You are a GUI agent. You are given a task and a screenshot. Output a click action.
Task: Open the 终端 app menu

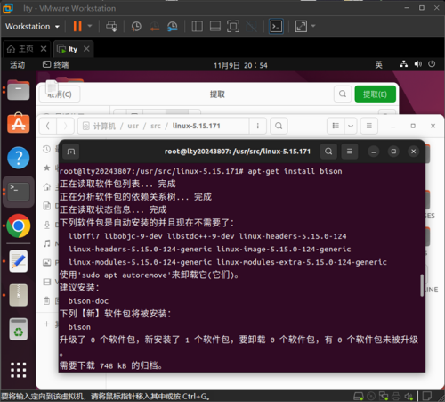point(56,64)
